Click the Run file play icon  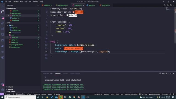pos(165,5)
